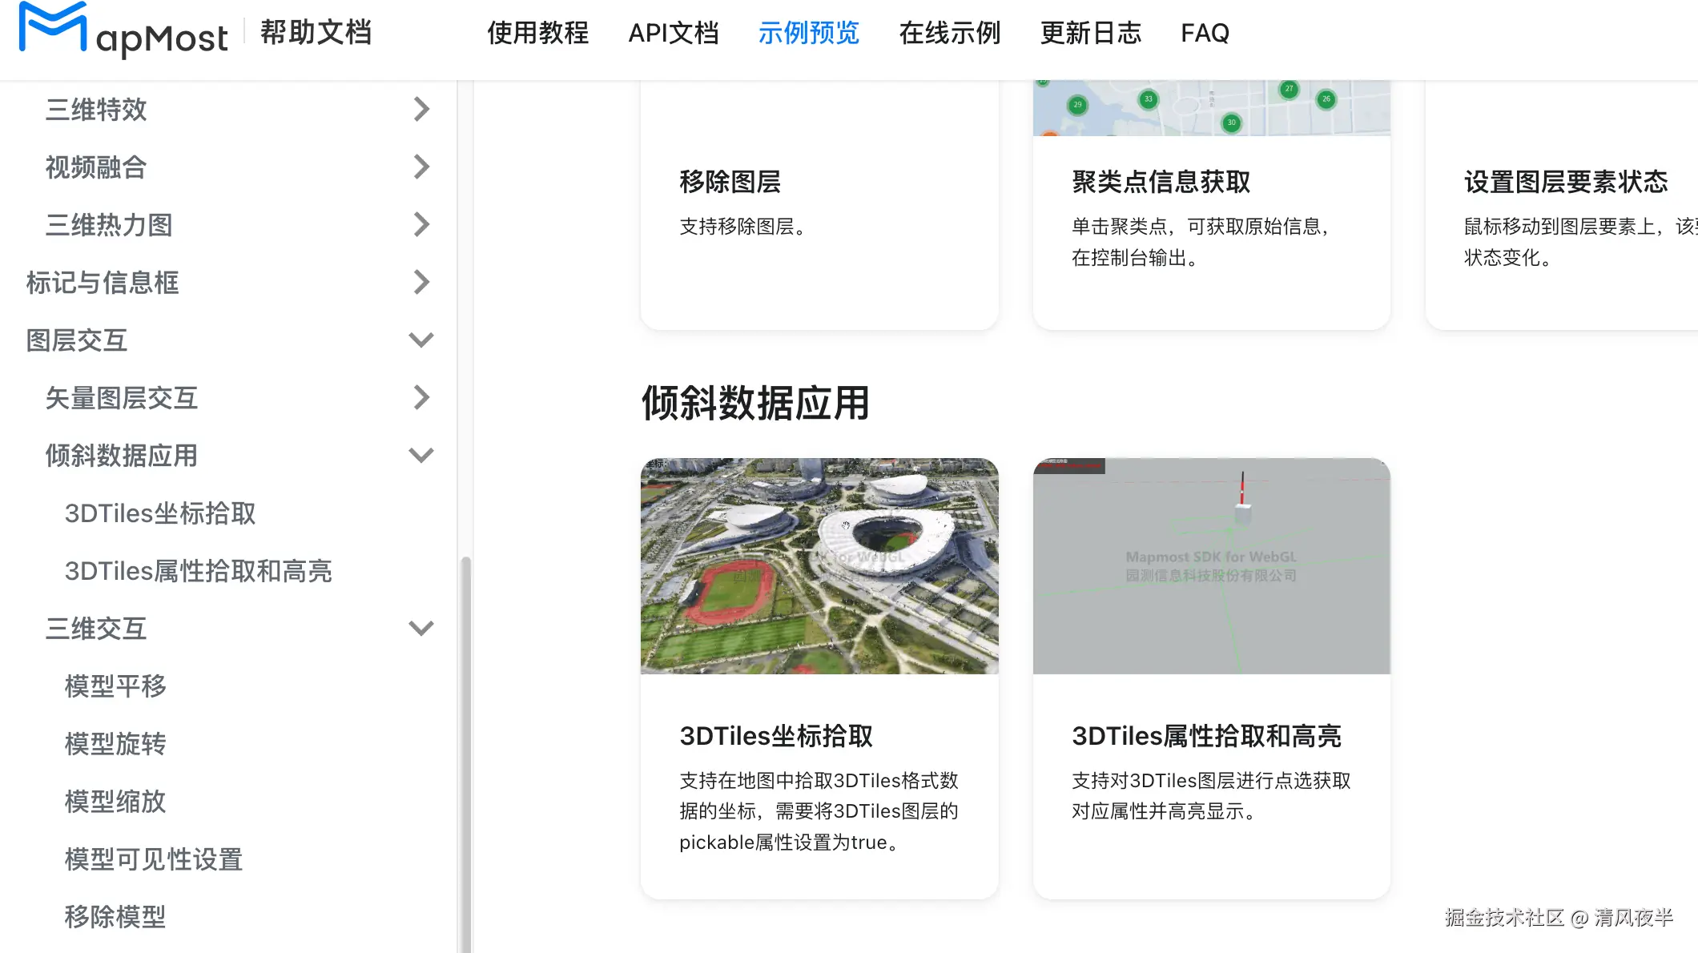Select 模型旋转 sidebar item

click(x=115, y=744)
